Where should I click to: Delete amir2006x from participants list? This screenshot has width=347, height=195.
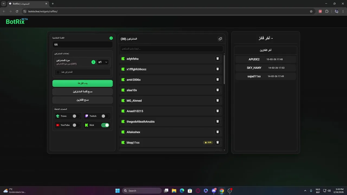[217, 80]
